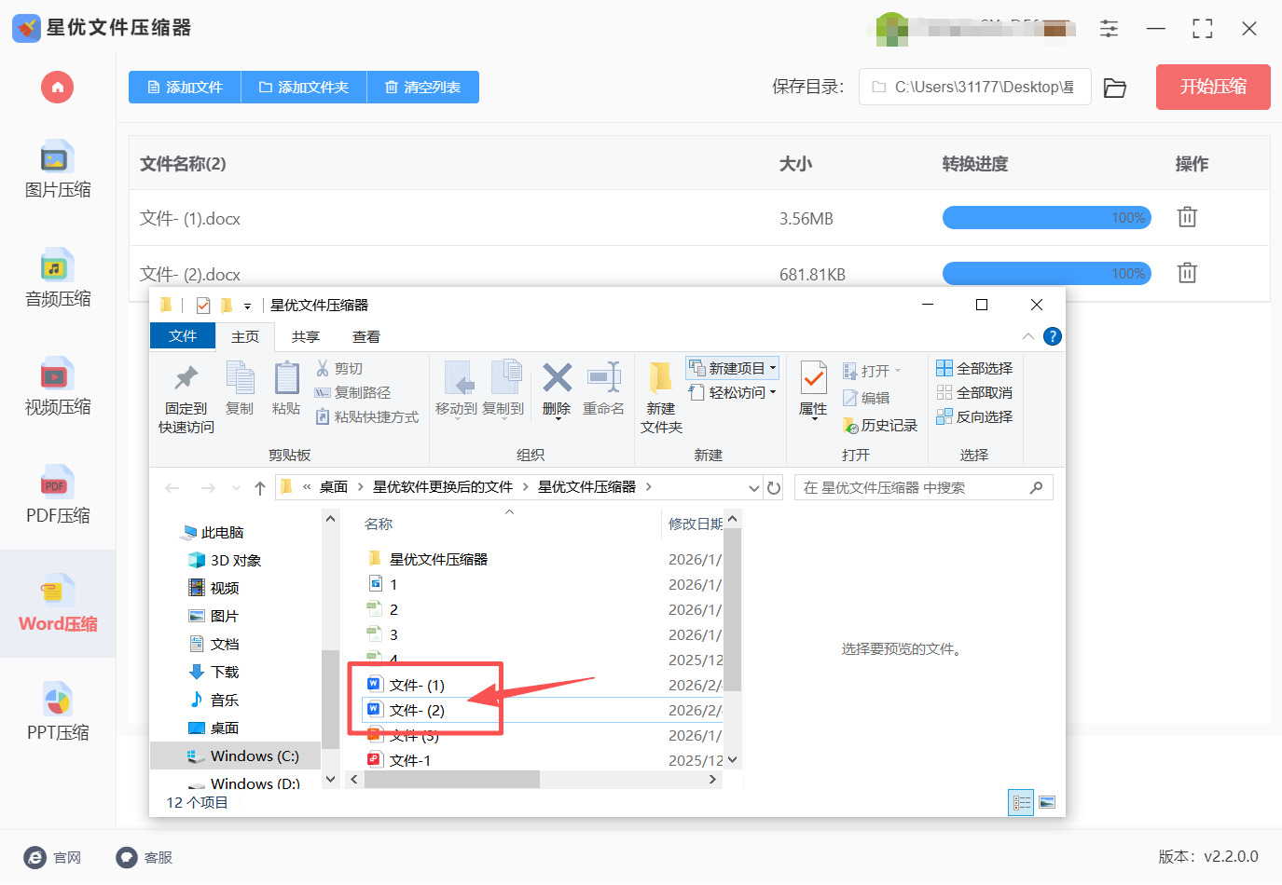Click 编辑 edit in Explorer ribbon
This screenshot has width=1282, height=885.
[x=866, y=398]
